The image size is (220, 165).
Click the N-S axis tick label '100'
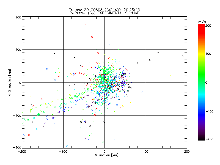[18, 50]
